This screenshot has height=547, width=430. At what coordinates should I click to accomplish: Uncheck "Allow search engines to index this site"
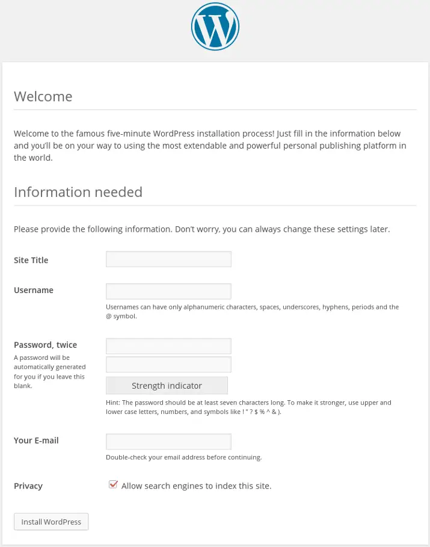pos(113,484)
